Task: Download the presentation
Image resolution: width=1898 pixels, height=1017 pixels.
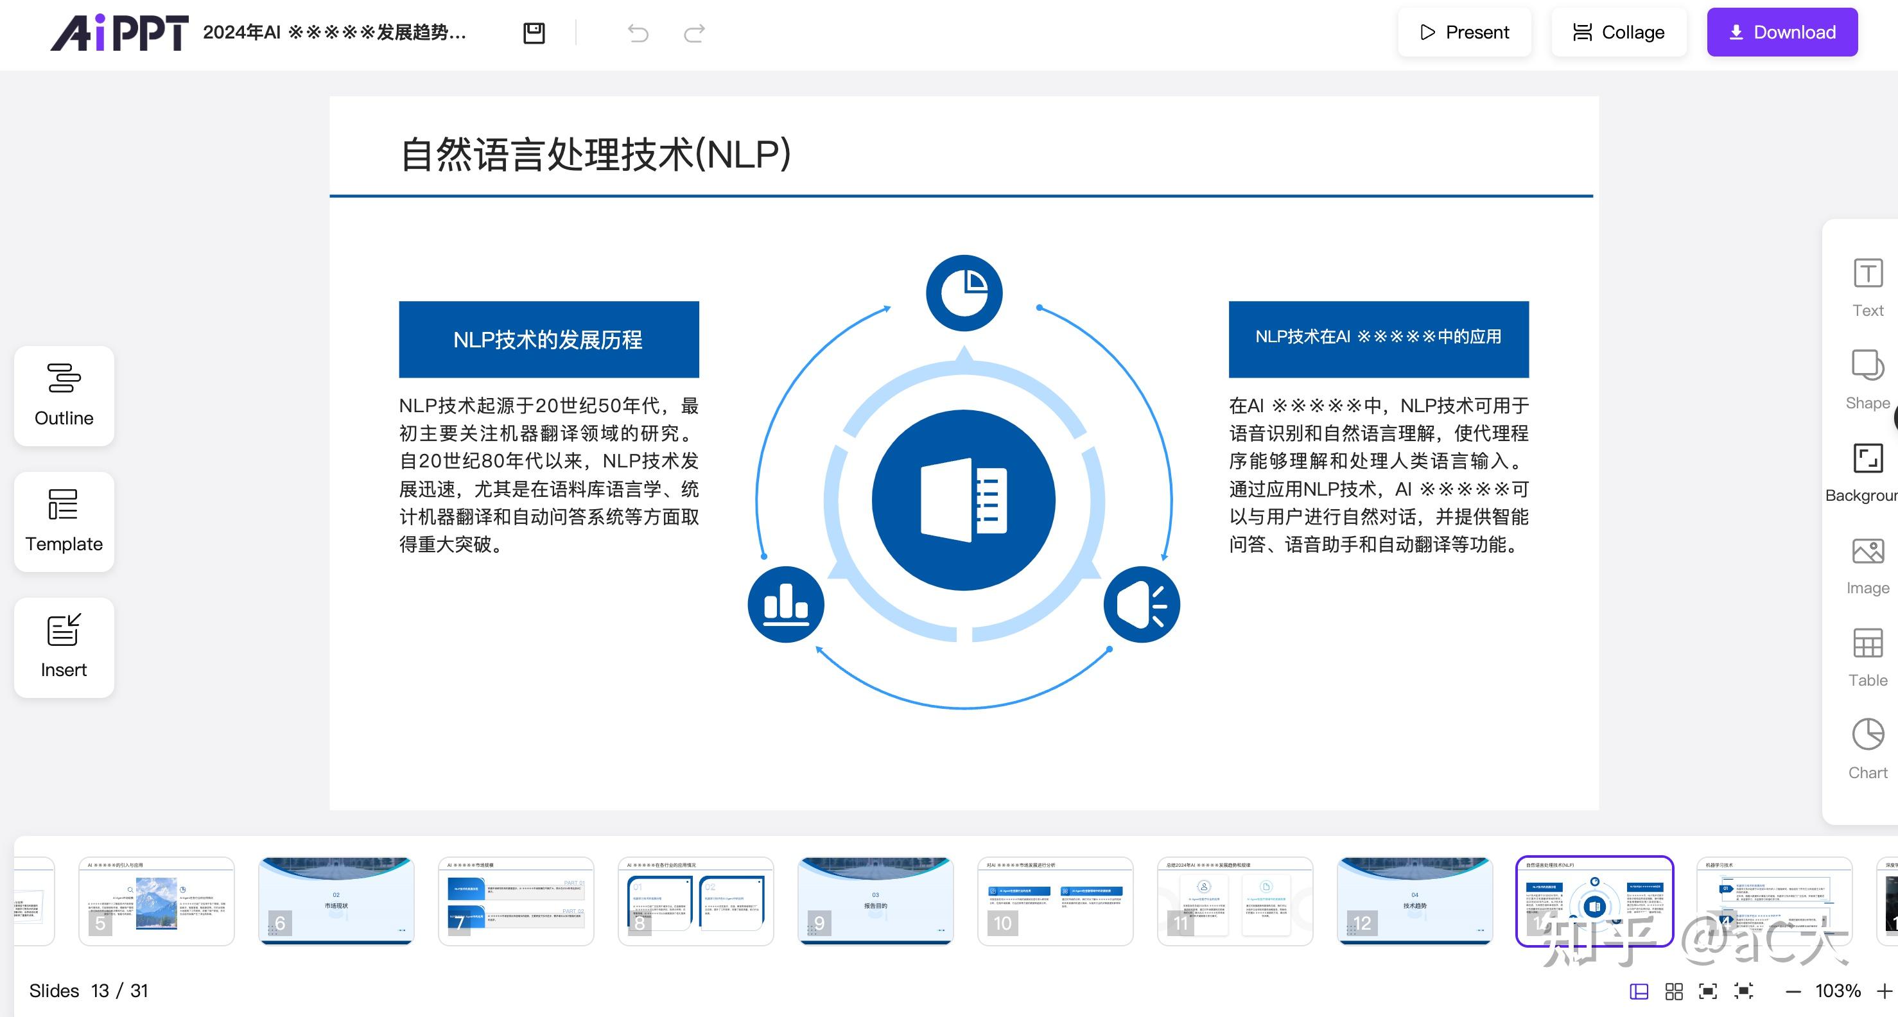Action: click(1782, 33)
